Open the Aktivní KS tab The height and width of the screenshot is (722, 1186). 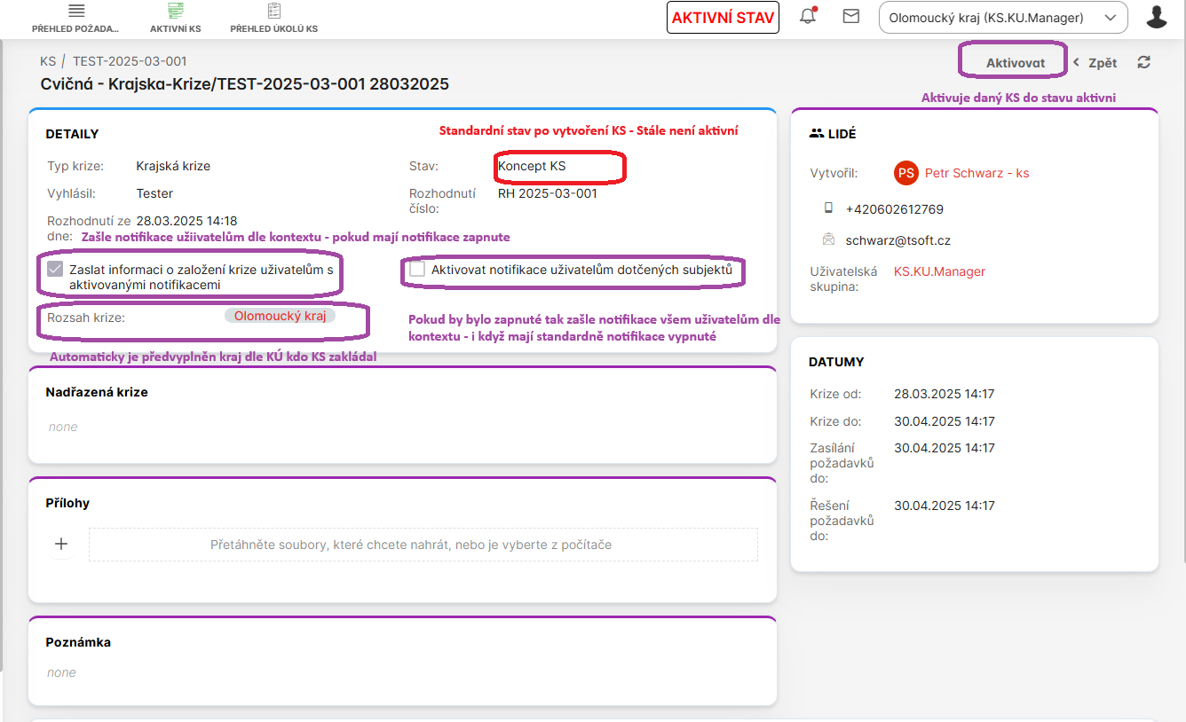coord(175,18)
